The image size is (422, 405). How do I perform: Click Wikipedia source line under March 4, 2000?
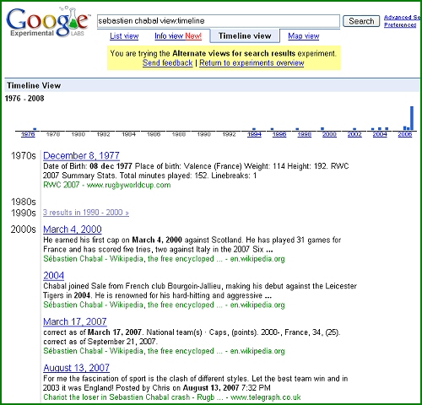164,259
